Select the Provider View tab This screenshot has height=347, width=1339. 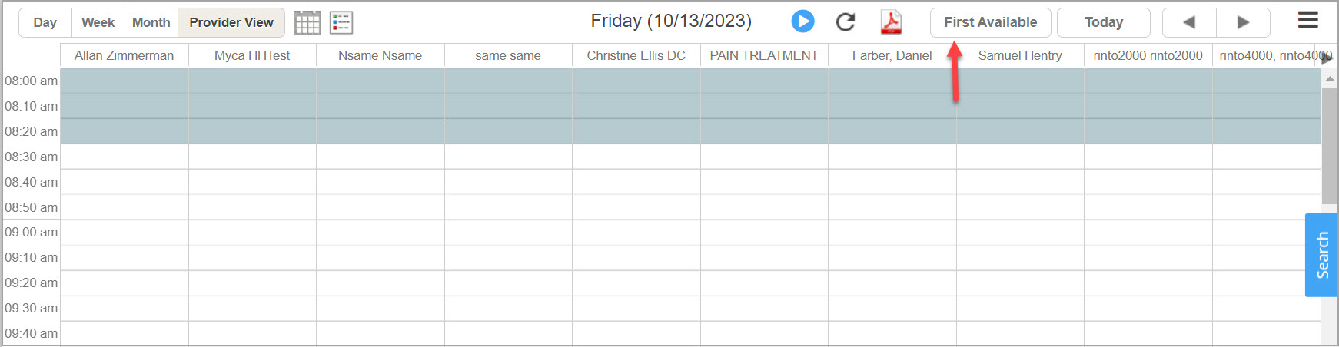[x=231, y=22]
